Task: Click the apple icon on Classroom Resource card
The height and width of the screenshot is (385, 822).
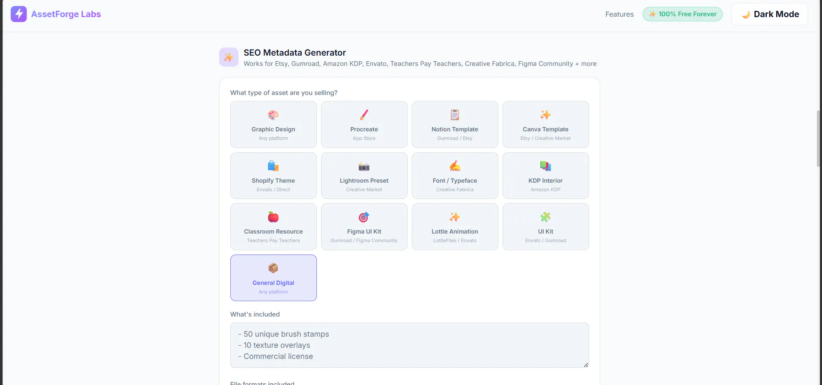Action: pyautogui.click(x=273, y=217)
